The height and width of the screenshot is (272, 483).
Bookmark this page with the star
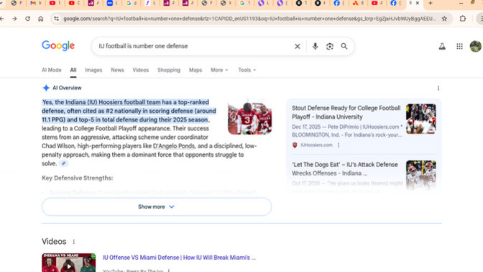click(444, 19)
